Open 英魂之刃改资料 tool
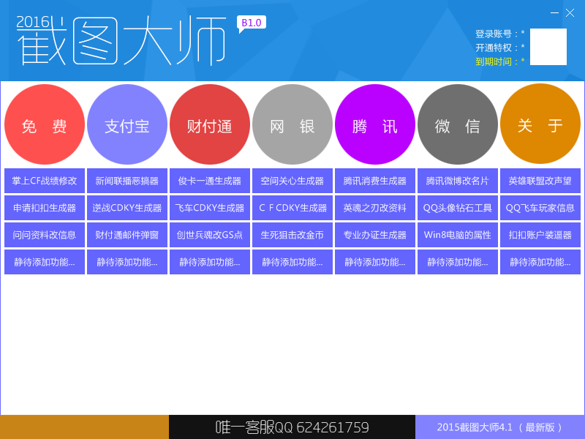 point(375,208)
